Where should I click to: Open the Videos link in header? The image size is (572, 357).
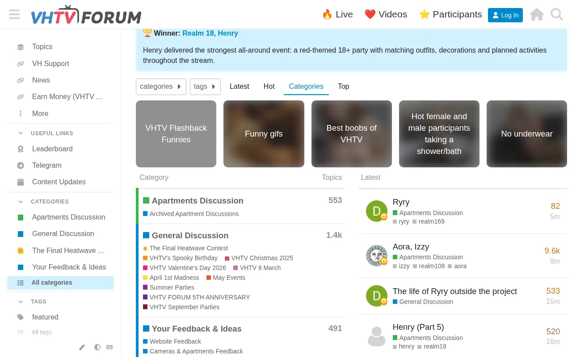(386, 14)
